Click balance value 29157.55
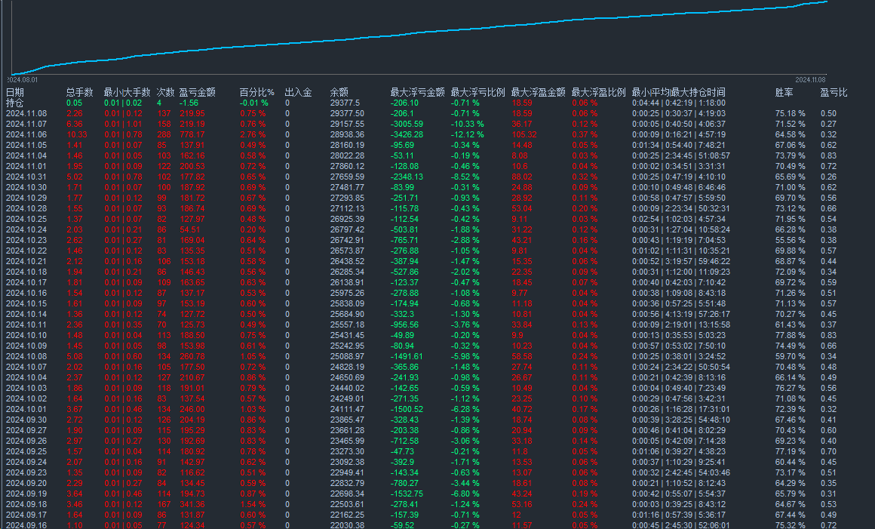 [347, 124]
